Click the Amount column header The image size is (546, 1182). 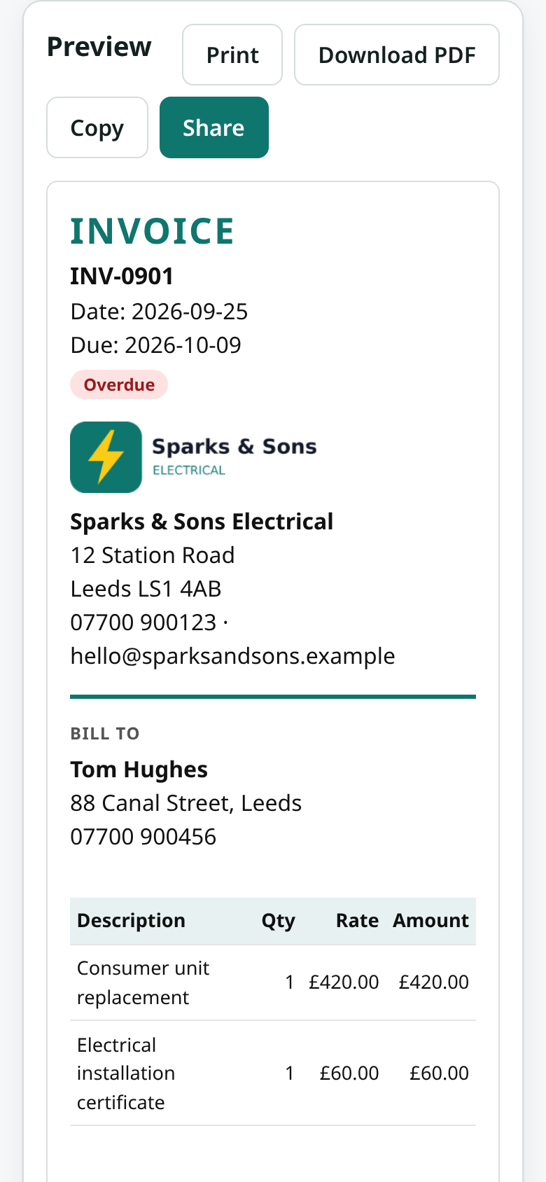coord(430,920)
